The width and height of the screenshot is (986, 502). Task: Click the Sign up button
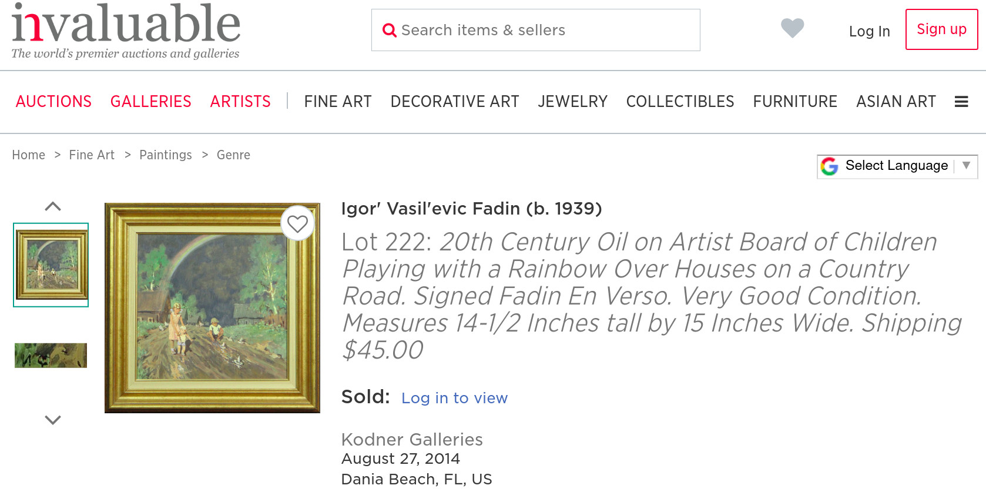pos(941,29)
